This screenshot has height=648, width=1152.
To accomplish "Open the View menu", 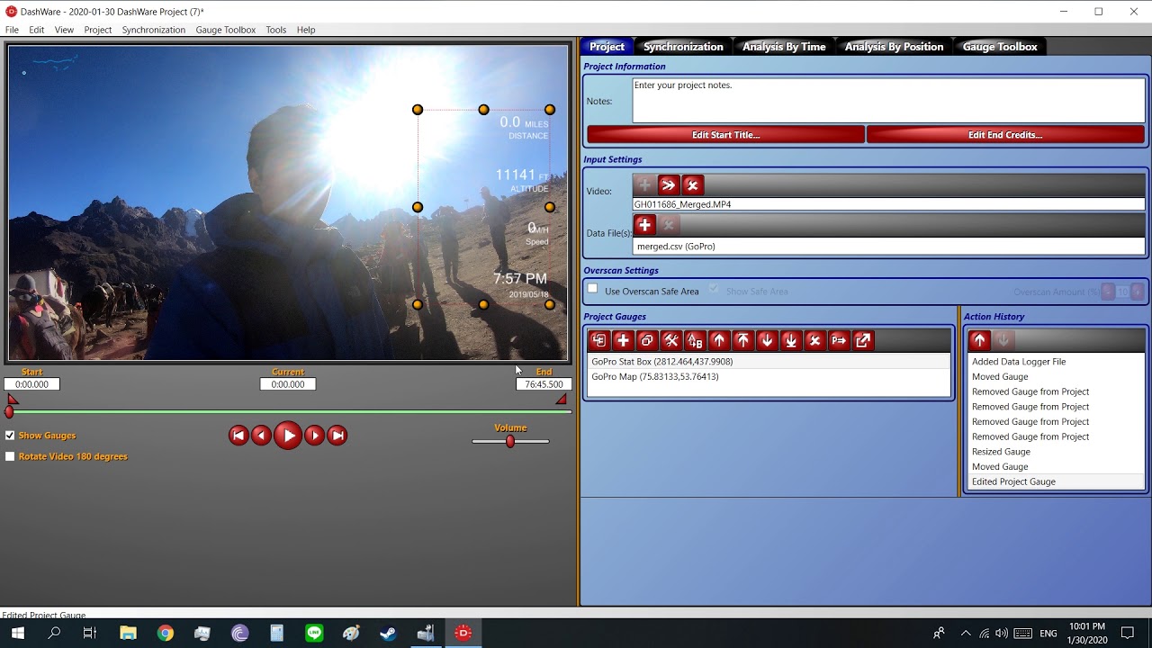I will point(64,30).
